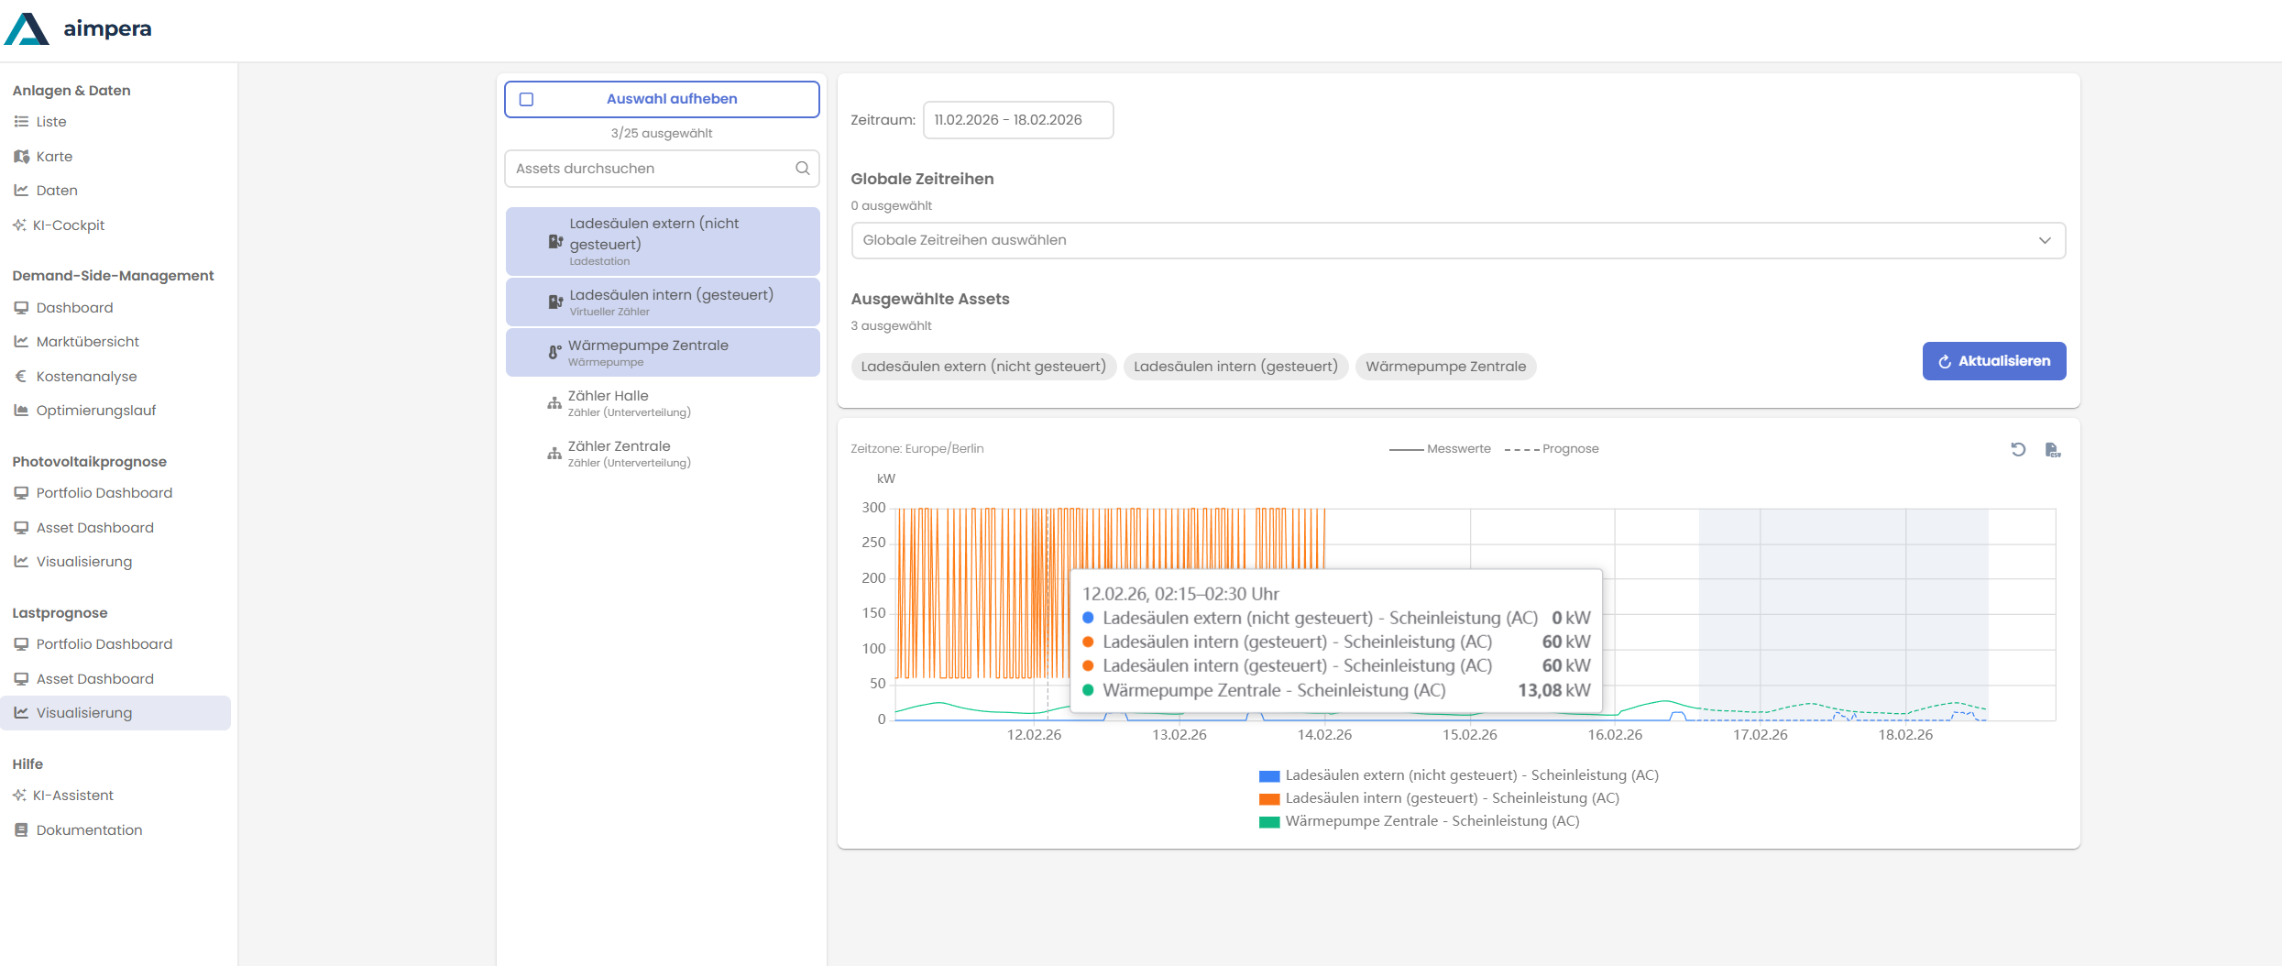The width and height of the screenshot is (2282, 966).
Task: Open the Karte map view
Action: pyautogui.click(x=54, y=157)
